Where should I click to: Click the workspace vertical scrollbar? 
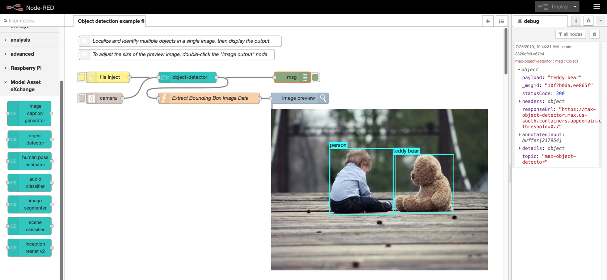tap(506, 51)
